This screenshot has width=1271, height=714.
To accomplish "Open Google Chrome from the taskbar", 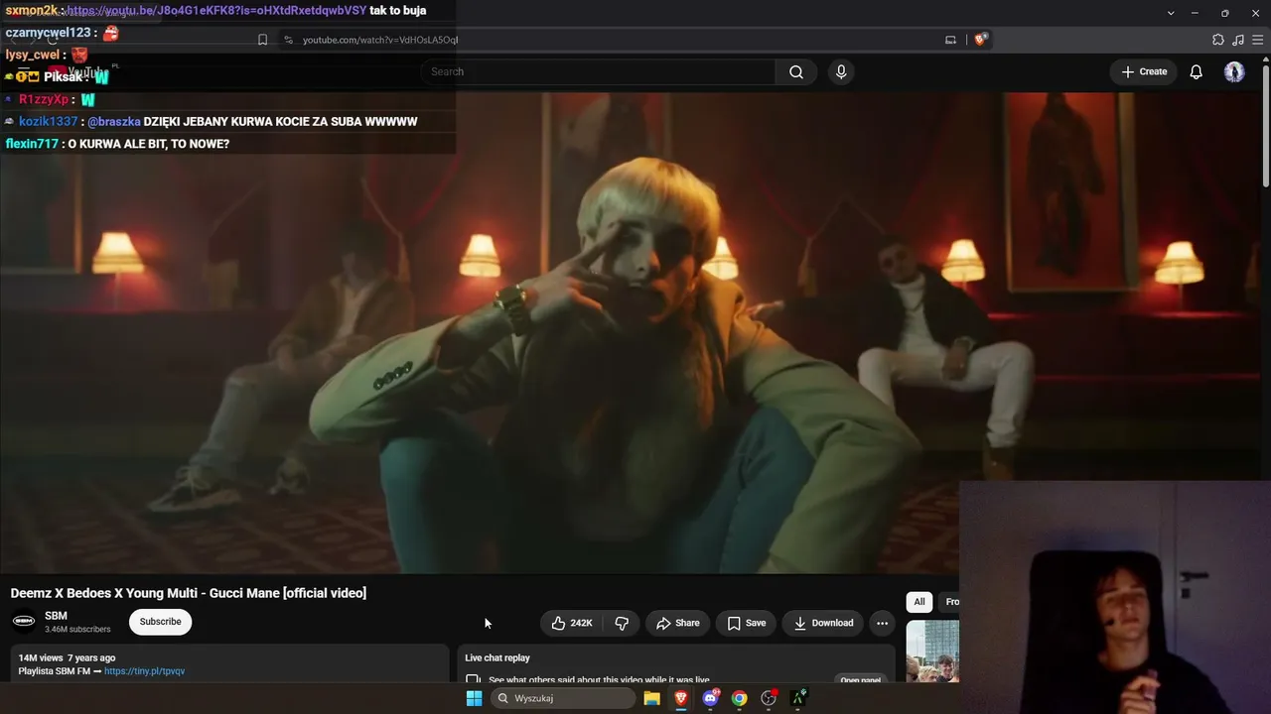I will (740, 698).
